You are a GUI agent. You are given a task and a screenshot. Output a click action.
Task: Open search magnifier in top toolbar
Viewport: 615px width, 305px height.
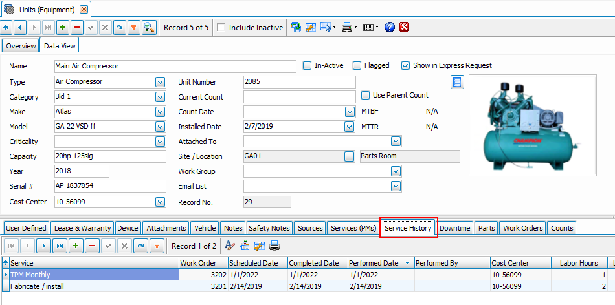click(x=149, y=28)
